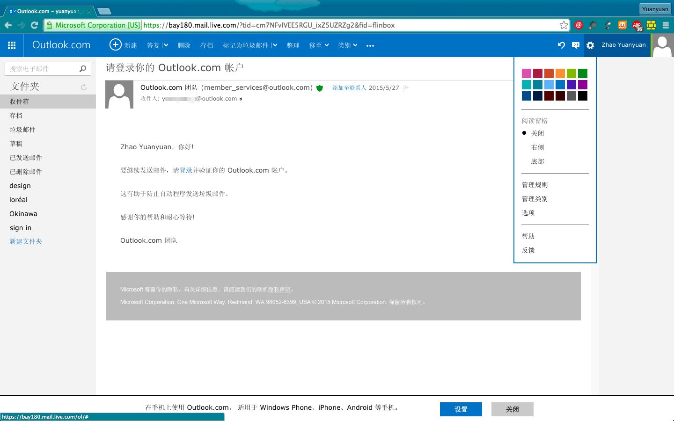Click the undo arrow icon in header
The width and height of the screenshot is (674, 421).
coord(561,45)
